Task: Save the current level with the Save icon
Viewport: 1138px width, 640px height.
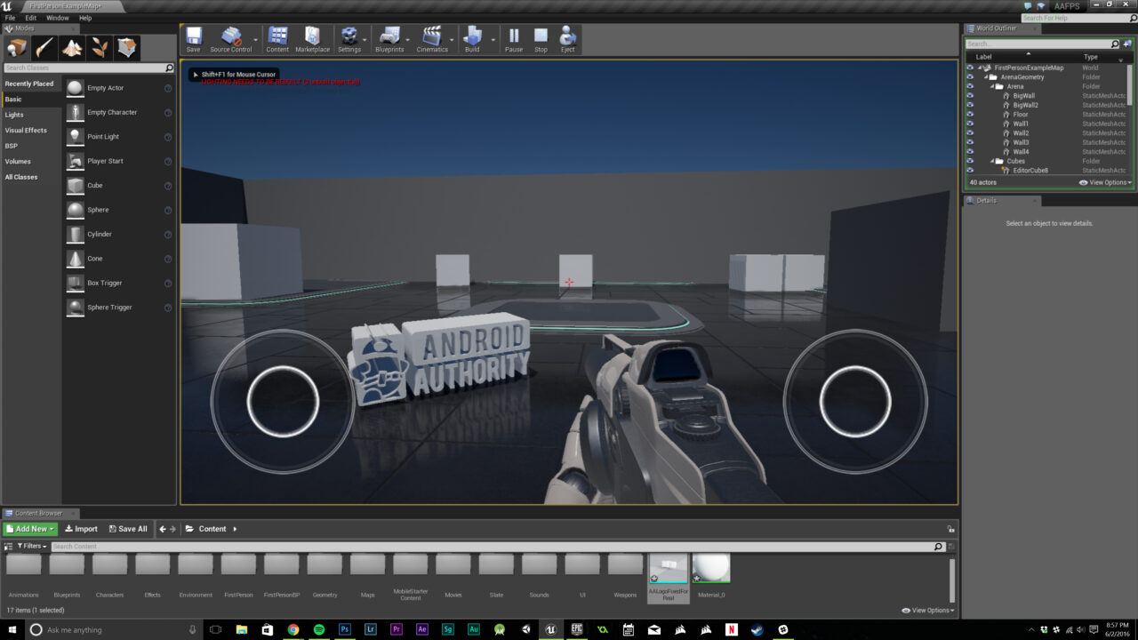Action: [193, 37]
